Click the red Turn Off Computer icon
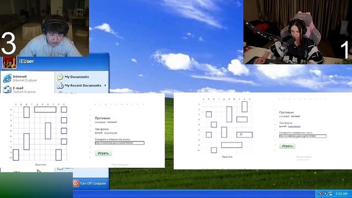Viewport: 352px width, 198px height. pos(76,183)
